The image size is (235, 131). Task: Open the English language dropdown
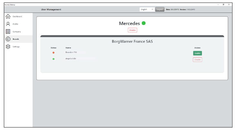pyautogui.click(x=147, y=9)
